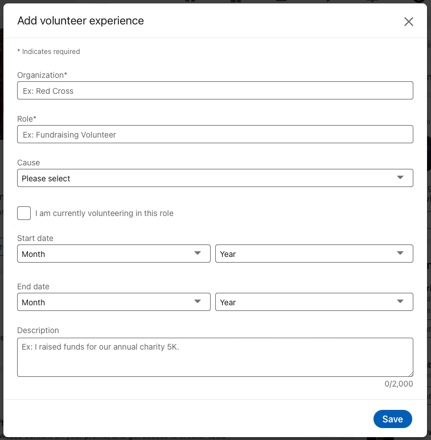Screen dimensions: 431x440
Task: Open the End date Month dropdown
Action: pyautogui.click(x=114, y=302)
